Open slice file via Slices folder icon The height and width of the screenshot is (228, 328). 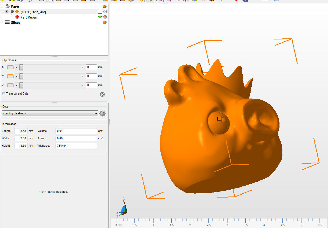point(105,22)
